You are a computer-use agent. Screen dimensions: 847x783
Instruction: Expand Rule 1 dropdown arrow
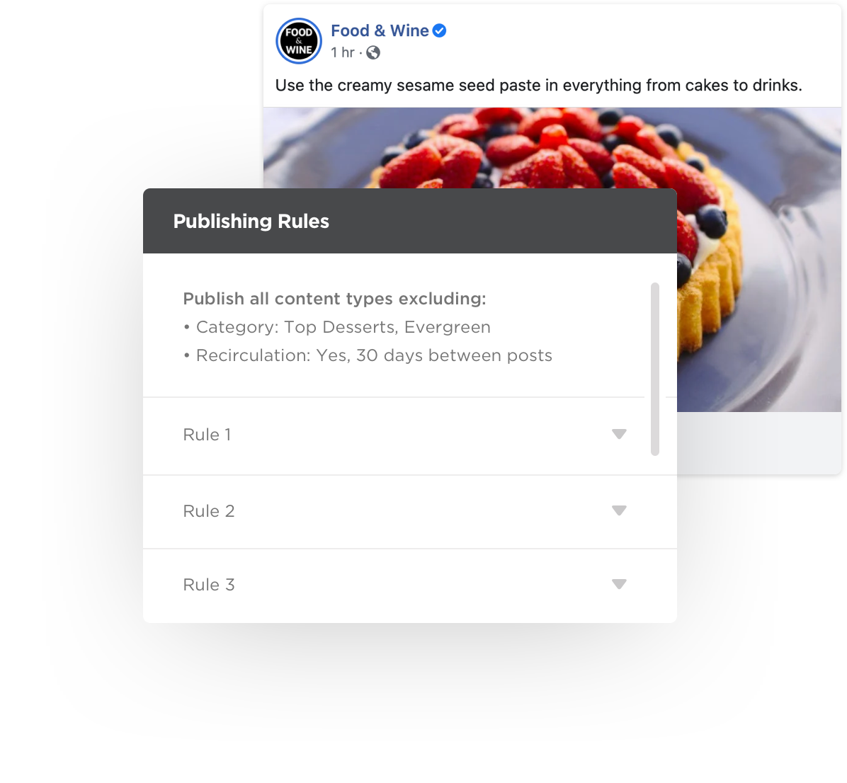[x=619, y=434]
